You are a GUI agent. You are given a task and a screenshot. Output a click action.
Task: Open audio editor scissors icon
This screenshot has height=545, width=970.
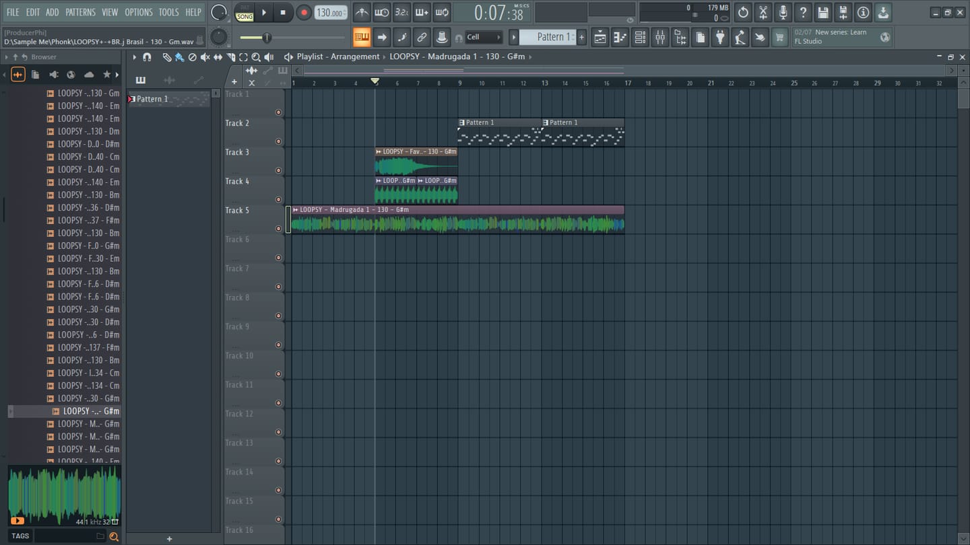(763, 12)
